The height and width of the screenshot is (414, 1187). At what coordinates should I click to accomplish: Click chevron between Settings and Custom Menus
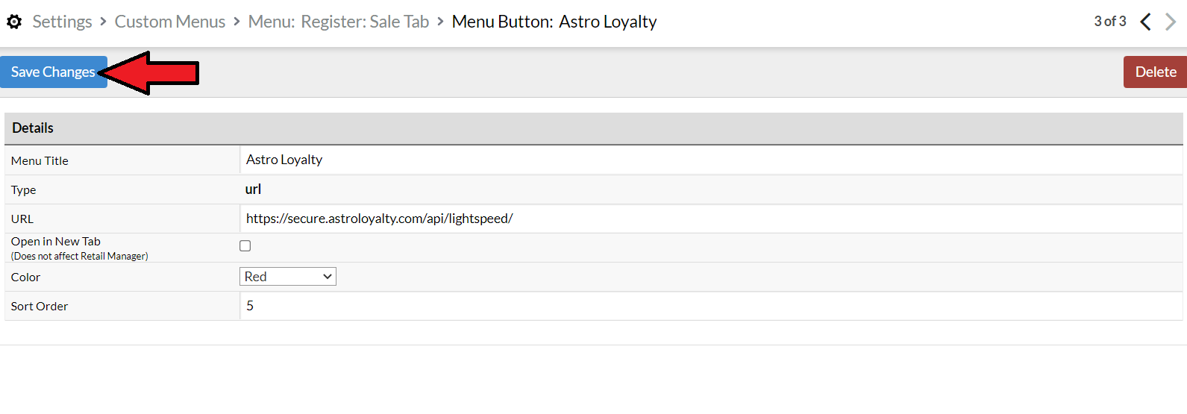click(103, 22)
